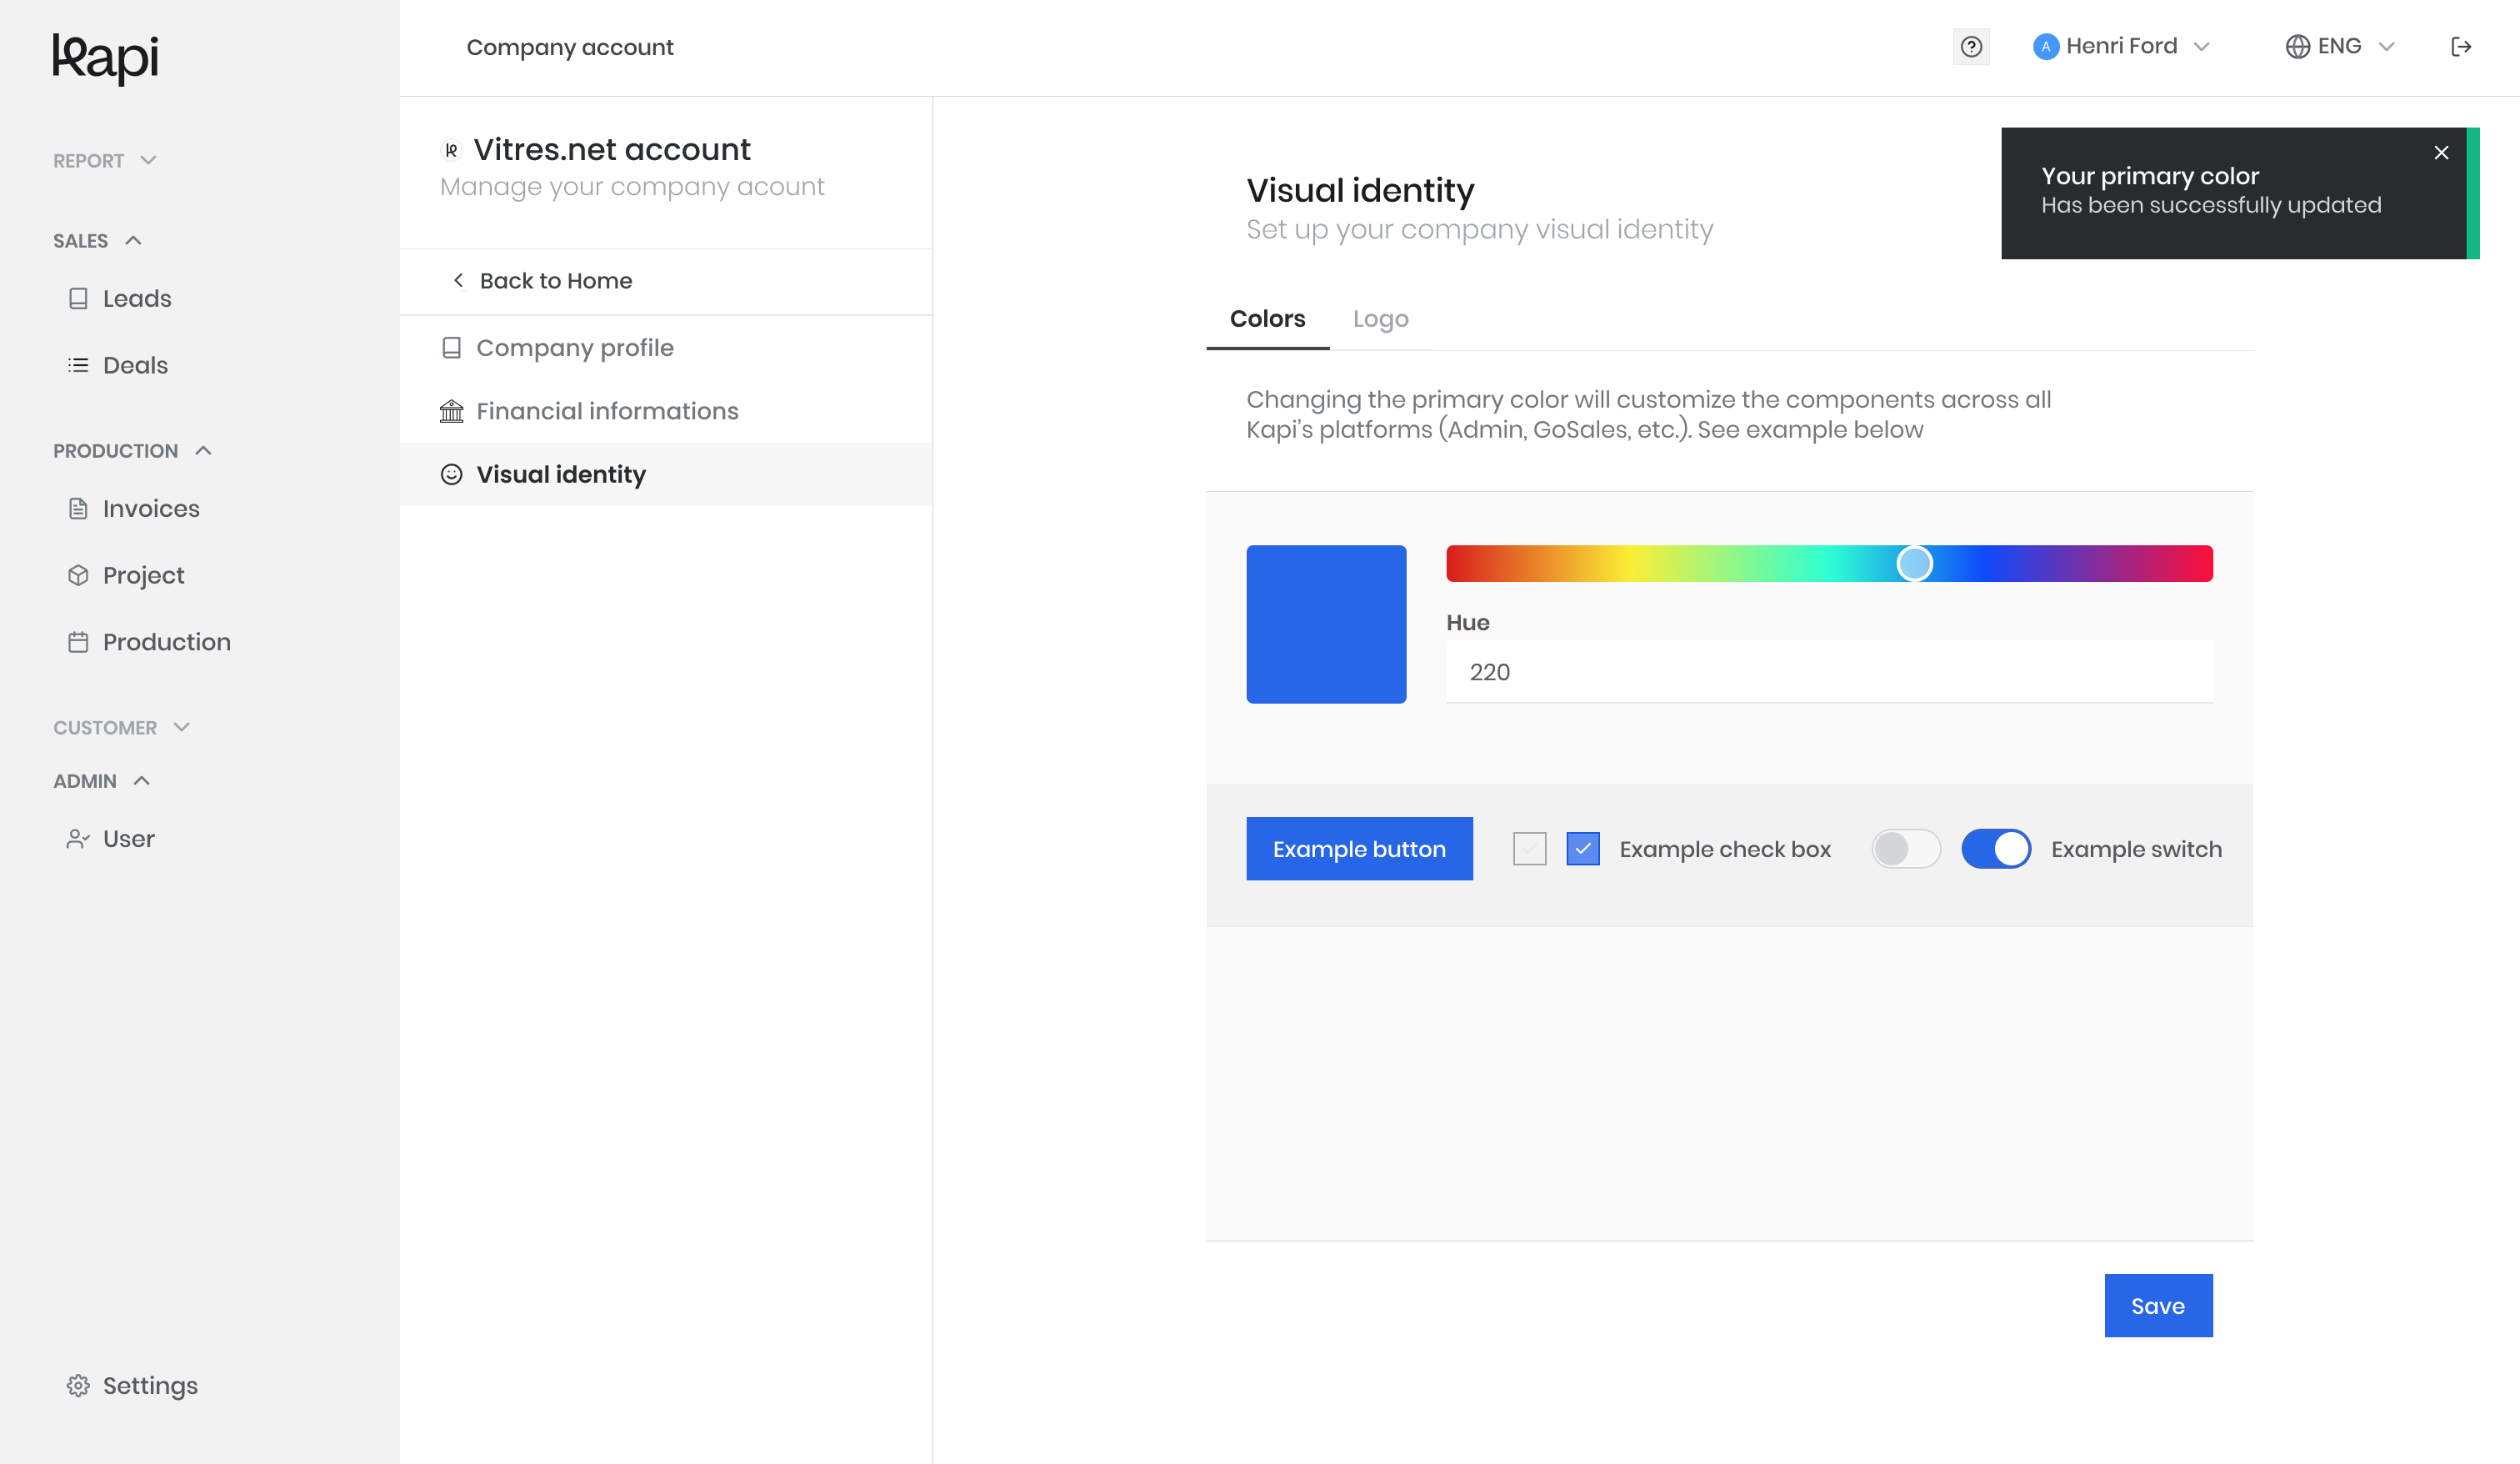Switch to the Logo tab
Viewport: 2520px width, 1464px height.
(1380, 318)
